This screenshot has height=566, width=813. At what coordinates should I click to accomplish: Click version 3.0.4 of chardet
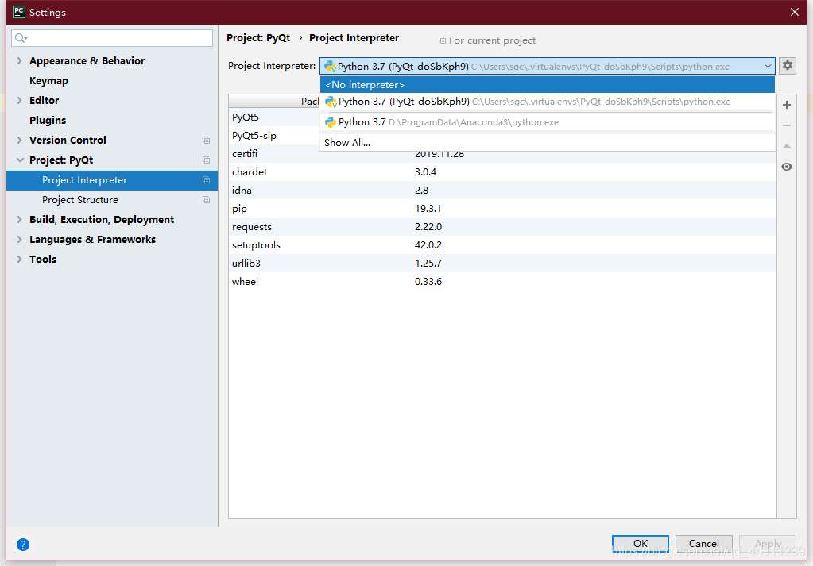(x=425, y=172)
